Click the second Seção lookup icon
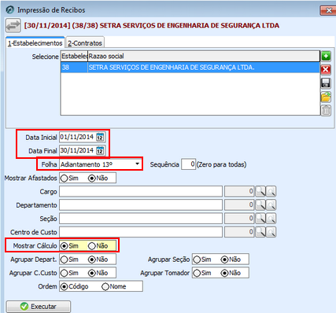 271,219
